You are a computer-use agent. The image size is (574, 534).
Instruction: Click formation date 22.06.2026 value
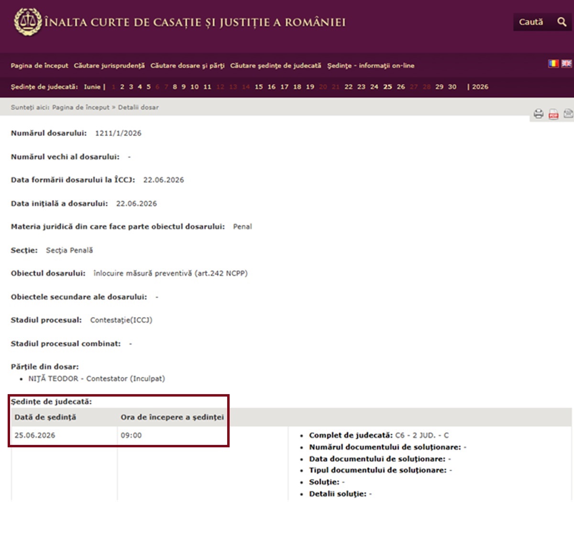[164, 180]
